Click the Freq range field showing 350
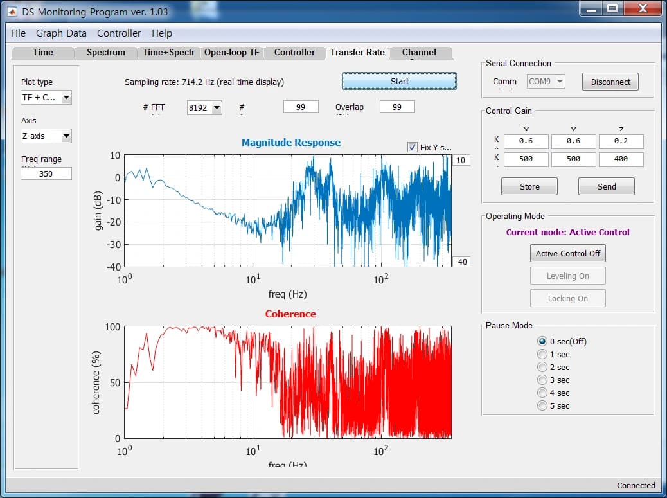This screenshot has height=498, width=667. [x=46, y=173]
